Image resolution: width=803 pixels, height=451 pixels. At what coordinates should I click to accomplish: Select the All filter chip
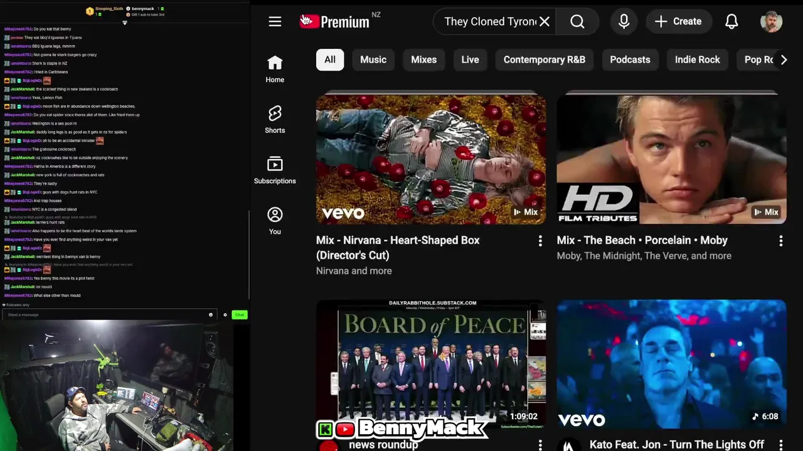point(330,60)
